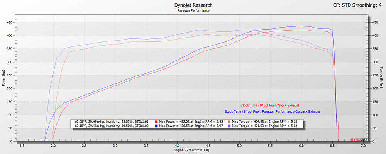The width and height of the screenshot is (386, 154).
Task: Click the 7.0 tick on RPM axis
Action: point(363,146)
